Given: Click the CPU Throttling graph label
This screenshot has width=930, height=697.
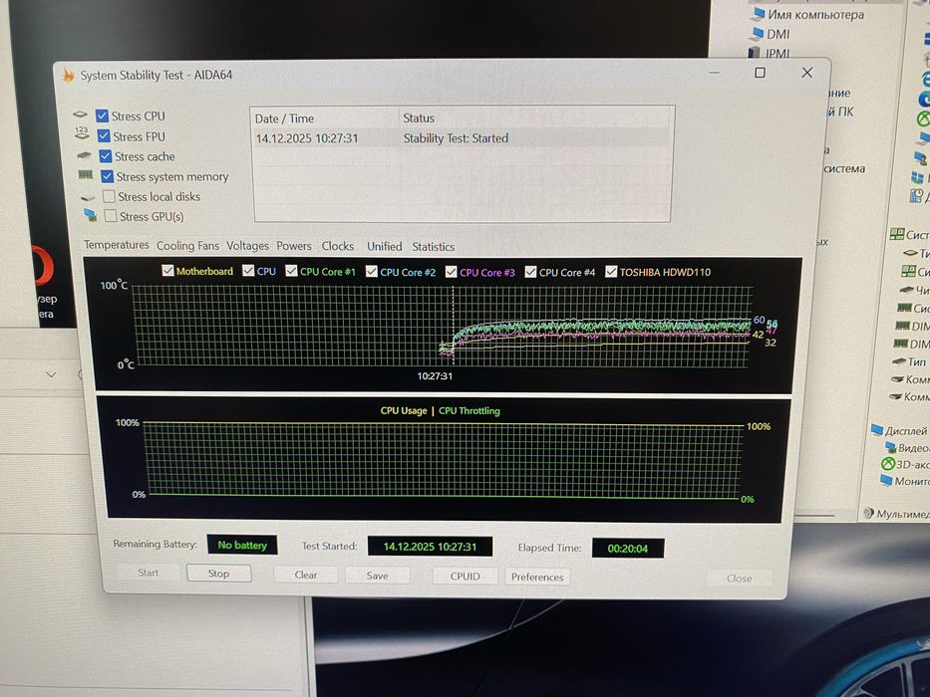Looking at the screenshot, I should (x=469, y=410).
